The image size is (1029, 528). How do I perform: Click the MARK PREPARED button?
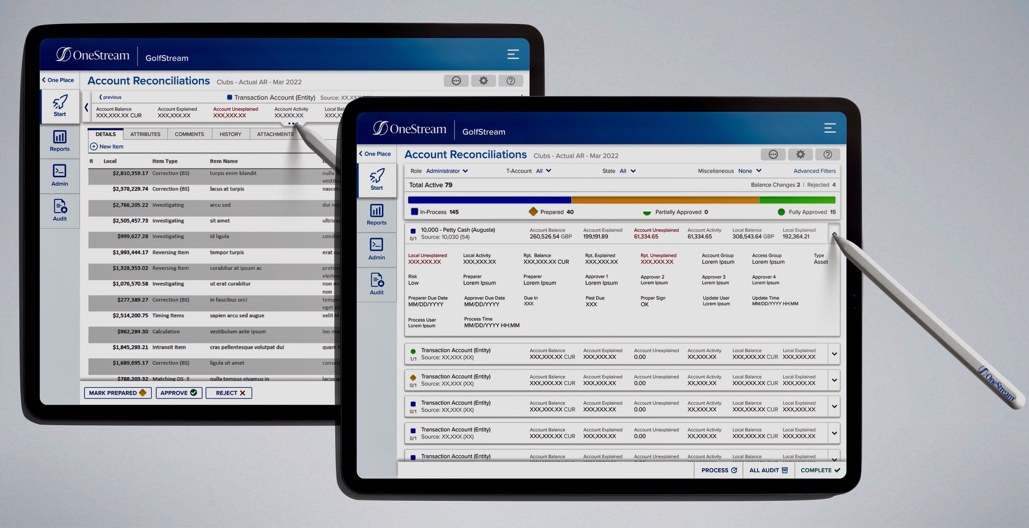click(x=118, y=393)
